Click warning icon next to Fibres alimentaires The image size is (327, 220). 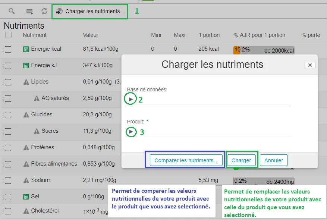(x=26, y=164)
